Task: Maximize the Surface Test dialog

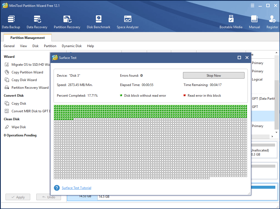Action: tap(239, 58)
